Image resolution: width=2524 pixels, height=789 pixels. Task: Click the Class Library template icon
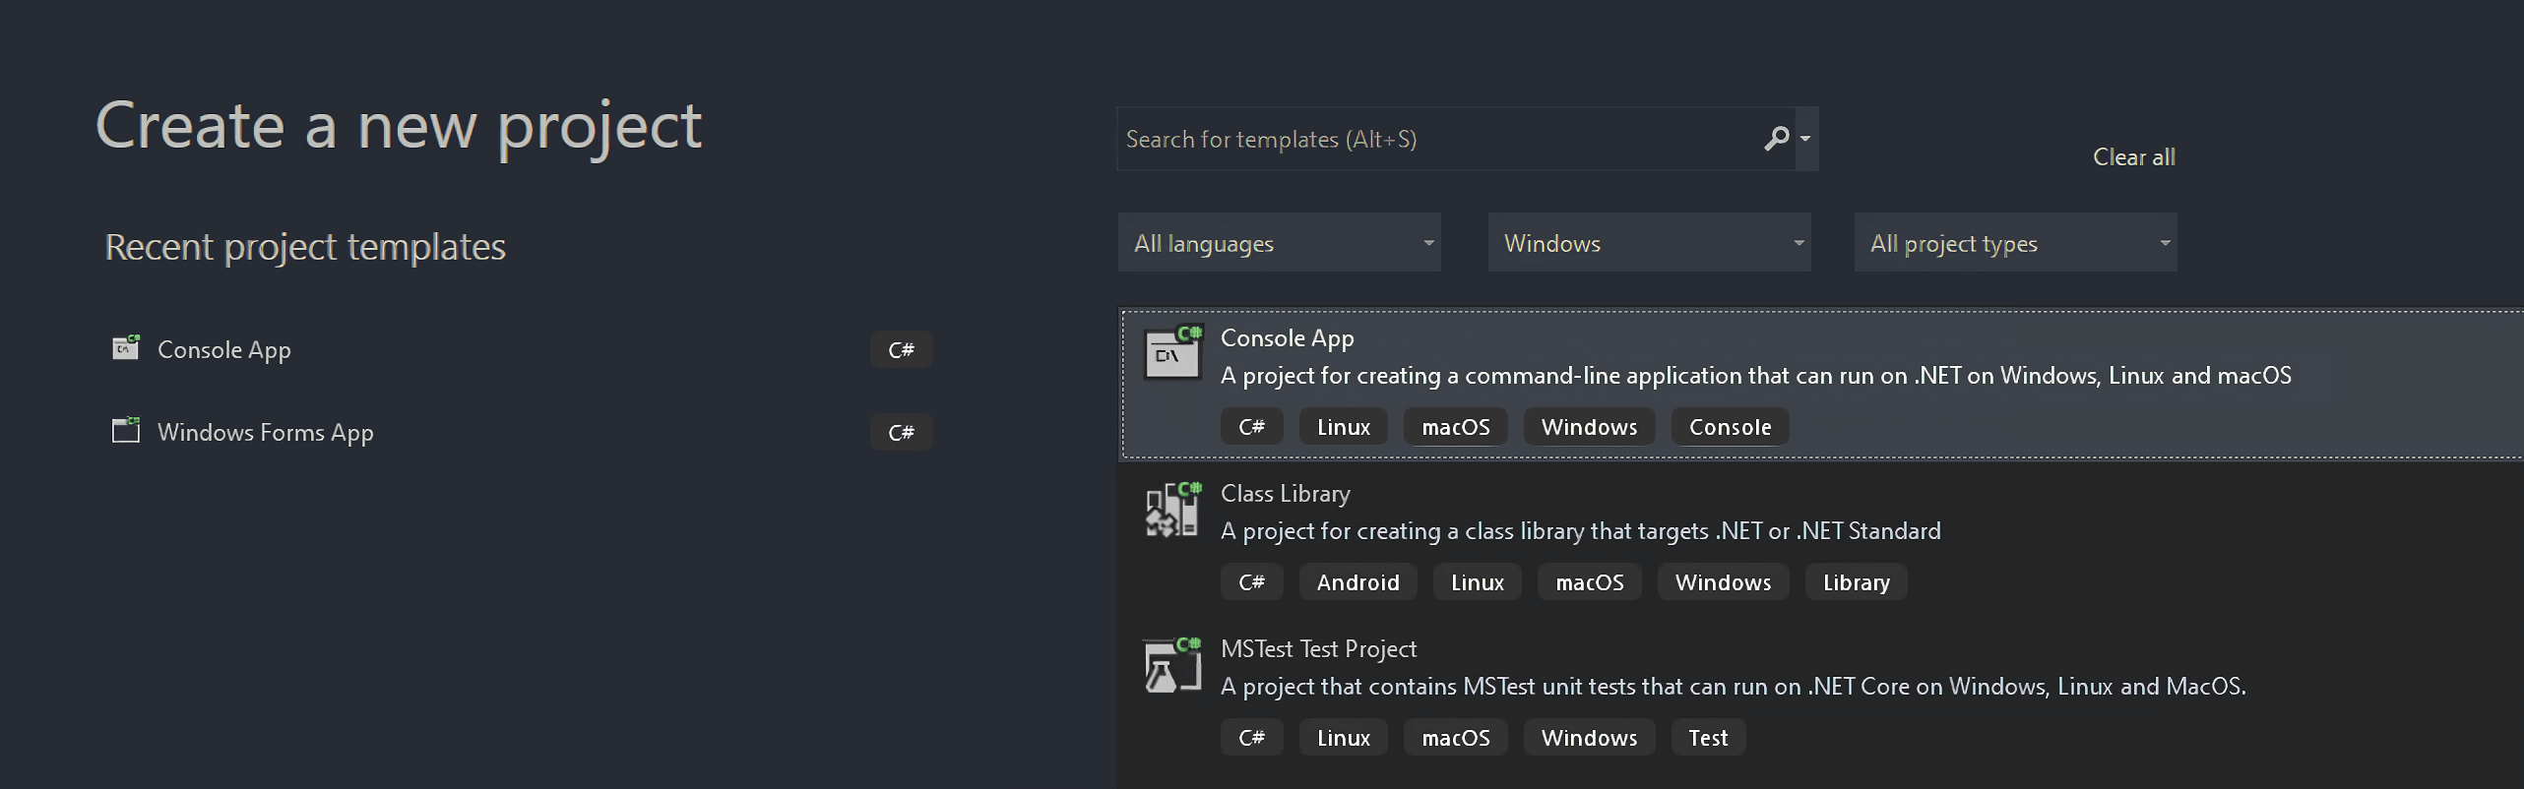click(x=1172, y=509)
